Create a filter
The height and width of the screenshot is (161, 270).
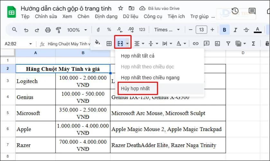(x=228, y=44)
